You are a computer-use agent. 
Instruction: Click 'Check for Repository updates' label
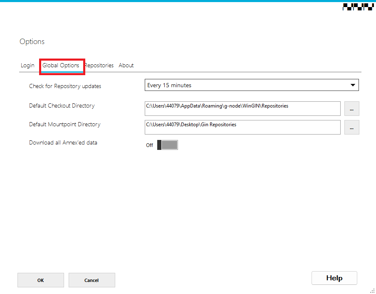coord(65,86)
